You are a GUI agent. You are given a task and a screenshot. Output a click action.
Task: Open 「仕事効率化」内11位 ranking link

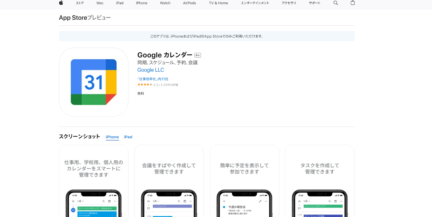click(x=153, y=79)
